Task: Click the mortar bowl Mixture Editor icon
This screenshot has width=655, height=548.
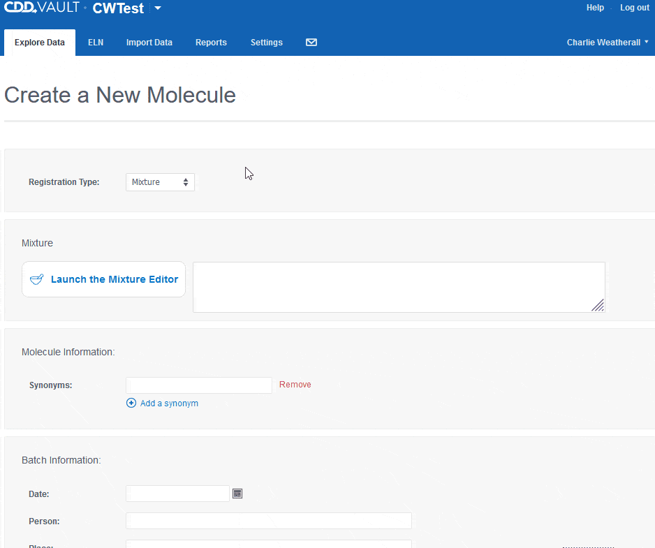Action: (x=37, y=279)
